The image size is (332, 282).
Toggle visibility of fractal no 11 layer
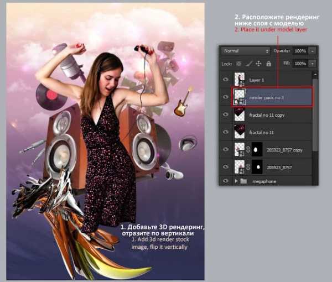(226, 132)
